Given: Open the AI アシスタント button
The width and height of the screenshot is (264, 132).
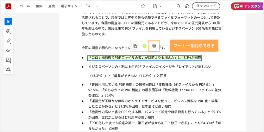Looking at the screenshot, I should (247, 6).
